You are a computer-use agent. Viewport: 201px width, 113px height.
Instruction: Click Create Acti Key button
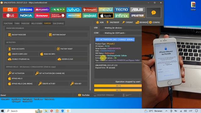53,84
